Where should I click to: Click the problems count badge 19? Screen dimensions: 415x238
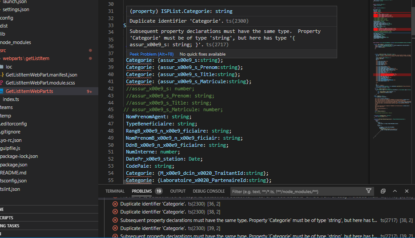pos(158,191)
